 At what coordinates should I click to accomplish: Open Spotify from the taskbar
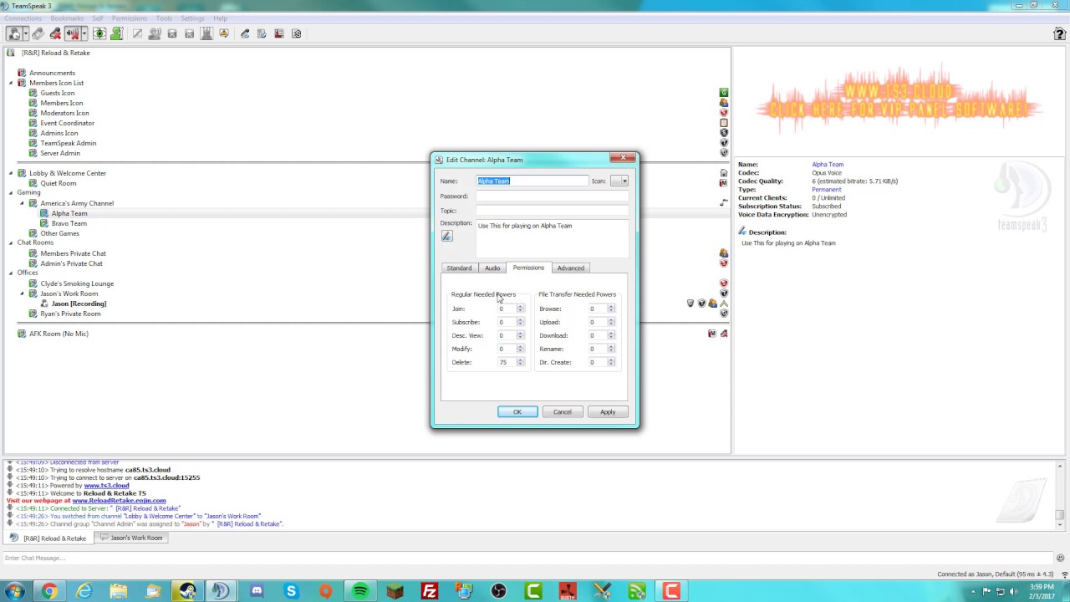(360, 592)
